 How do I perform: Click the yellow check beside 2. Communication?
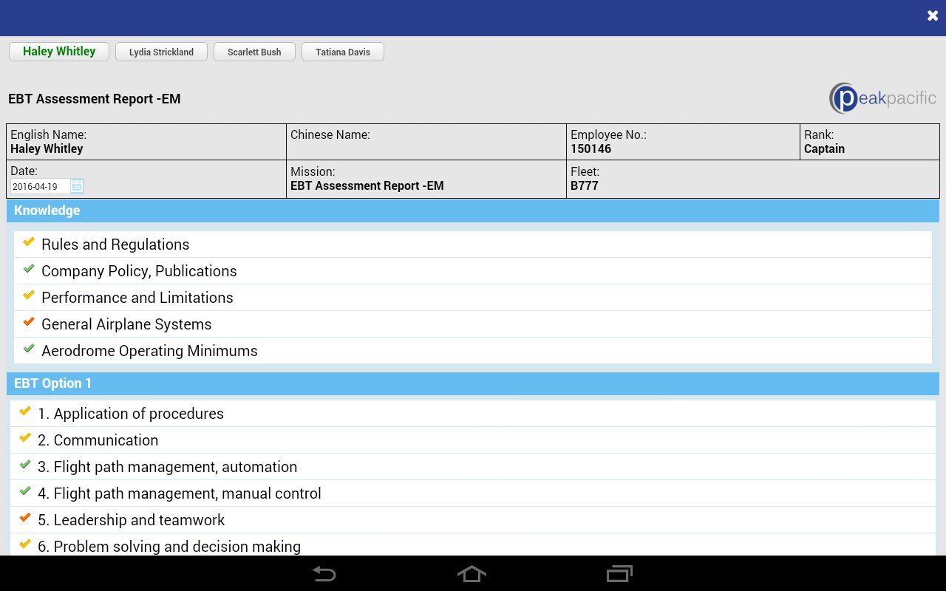tap(25, 438)
